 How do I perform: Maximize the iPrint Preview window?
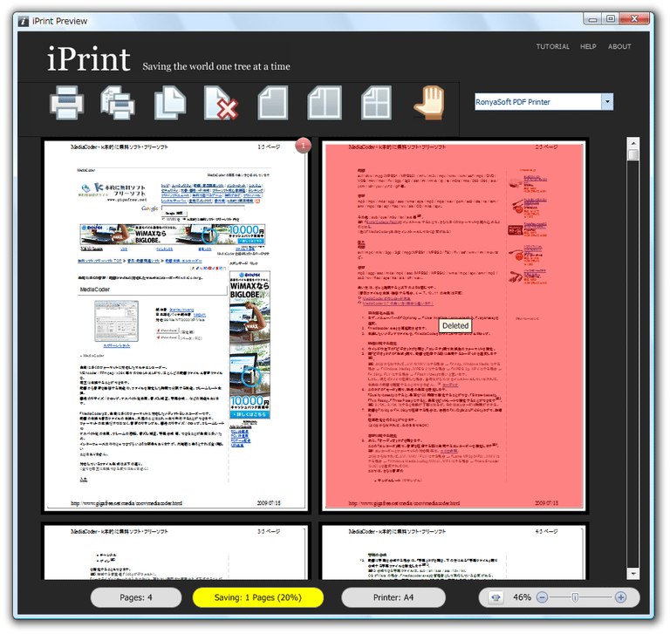click(611, 19)
